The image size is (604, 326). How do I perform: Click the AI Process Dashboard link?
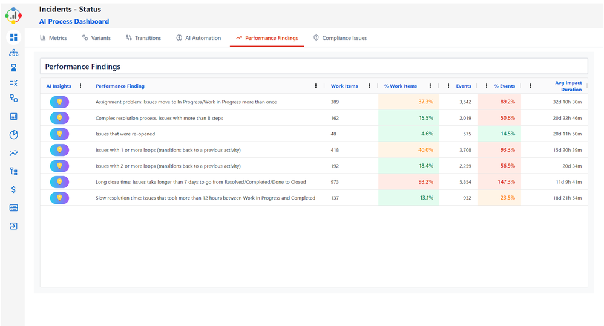[x=74, y=21]
